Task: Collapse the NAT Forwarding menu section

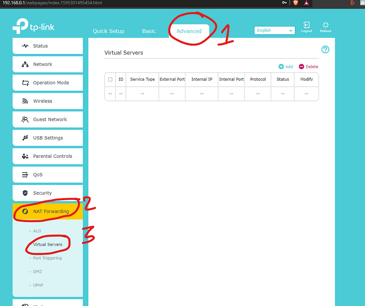Action: coord(48,211)
